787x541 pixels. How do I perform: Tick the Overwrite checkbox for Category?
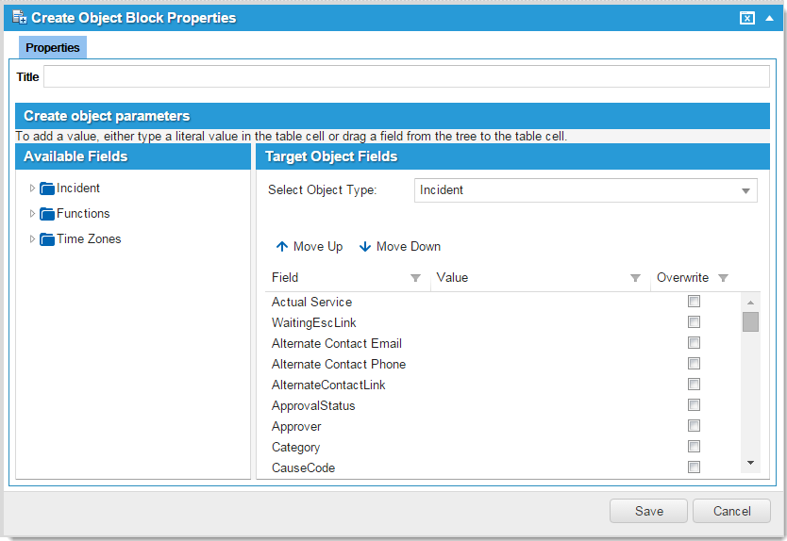click(x=694, y=447)
